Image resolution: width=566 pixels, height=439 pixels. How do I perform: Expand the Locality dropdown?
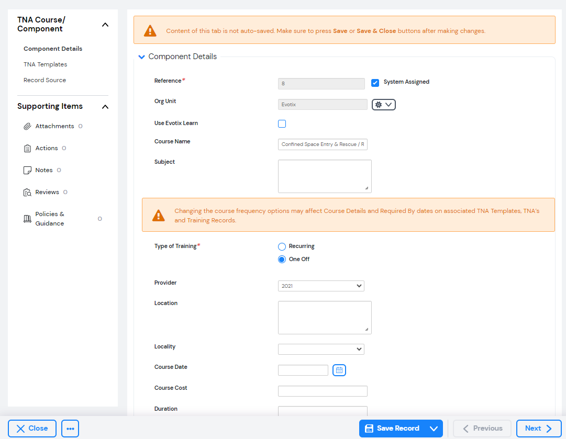click(x=321, y=349)
